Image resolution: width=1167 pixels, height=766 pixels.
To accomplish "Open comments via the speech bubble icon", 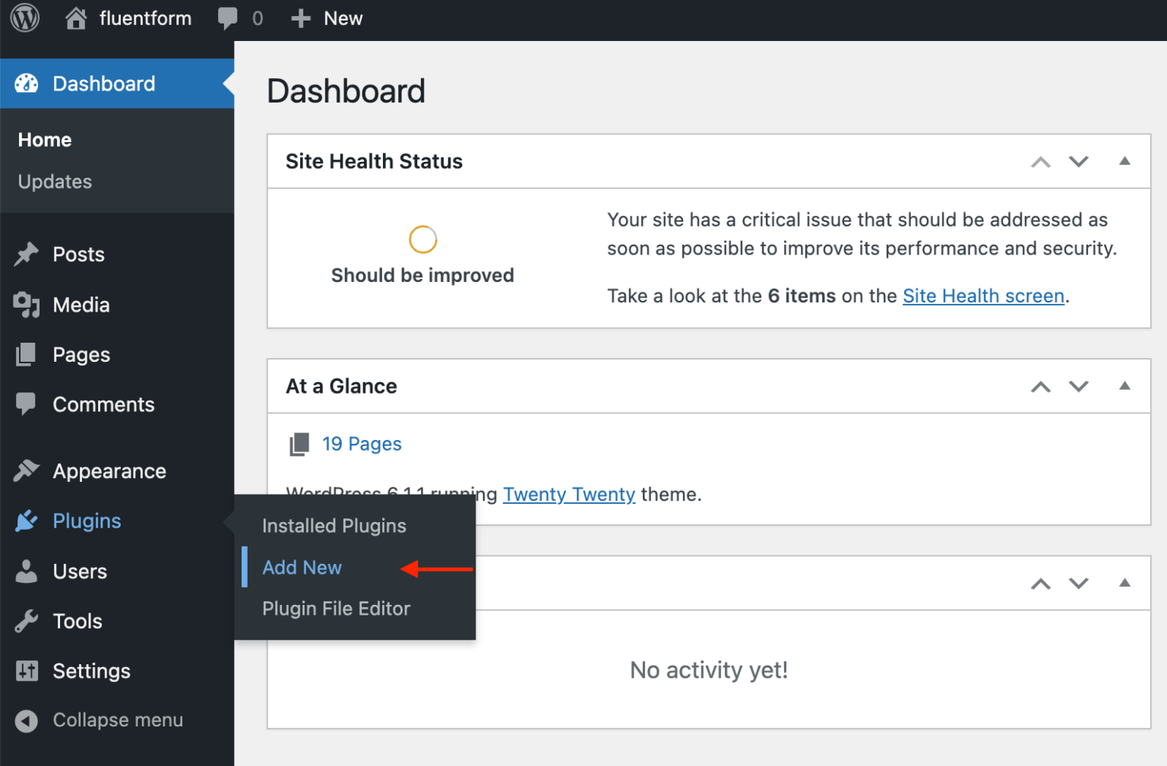I will click(228, 18).
